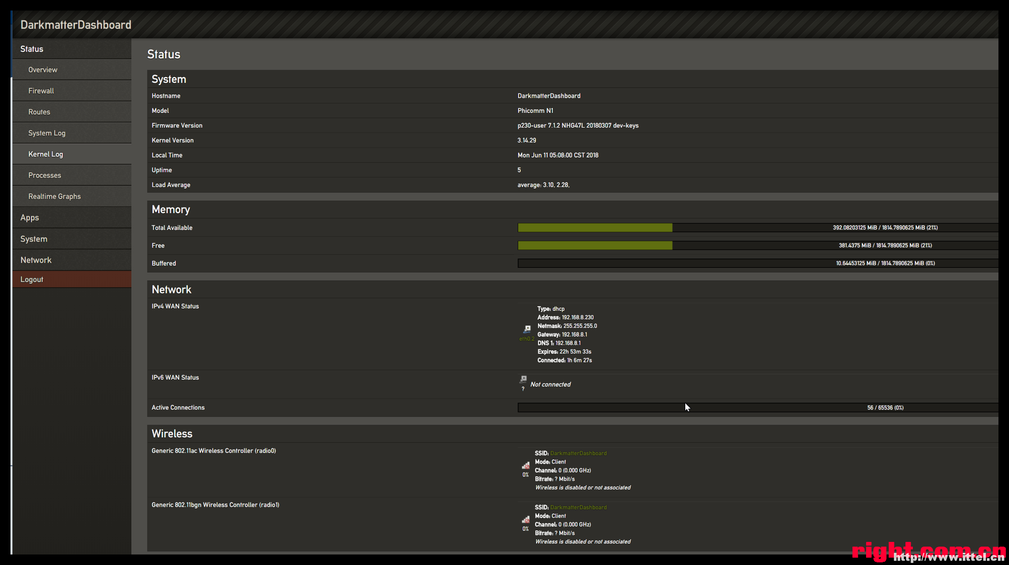Open the radio1 DarkmatterDashboard SSID link

tap(578, 507)
